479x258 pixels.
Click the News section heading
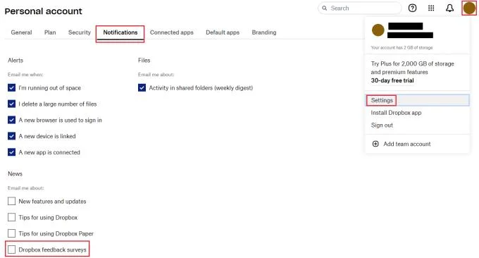tap(15, 173)
